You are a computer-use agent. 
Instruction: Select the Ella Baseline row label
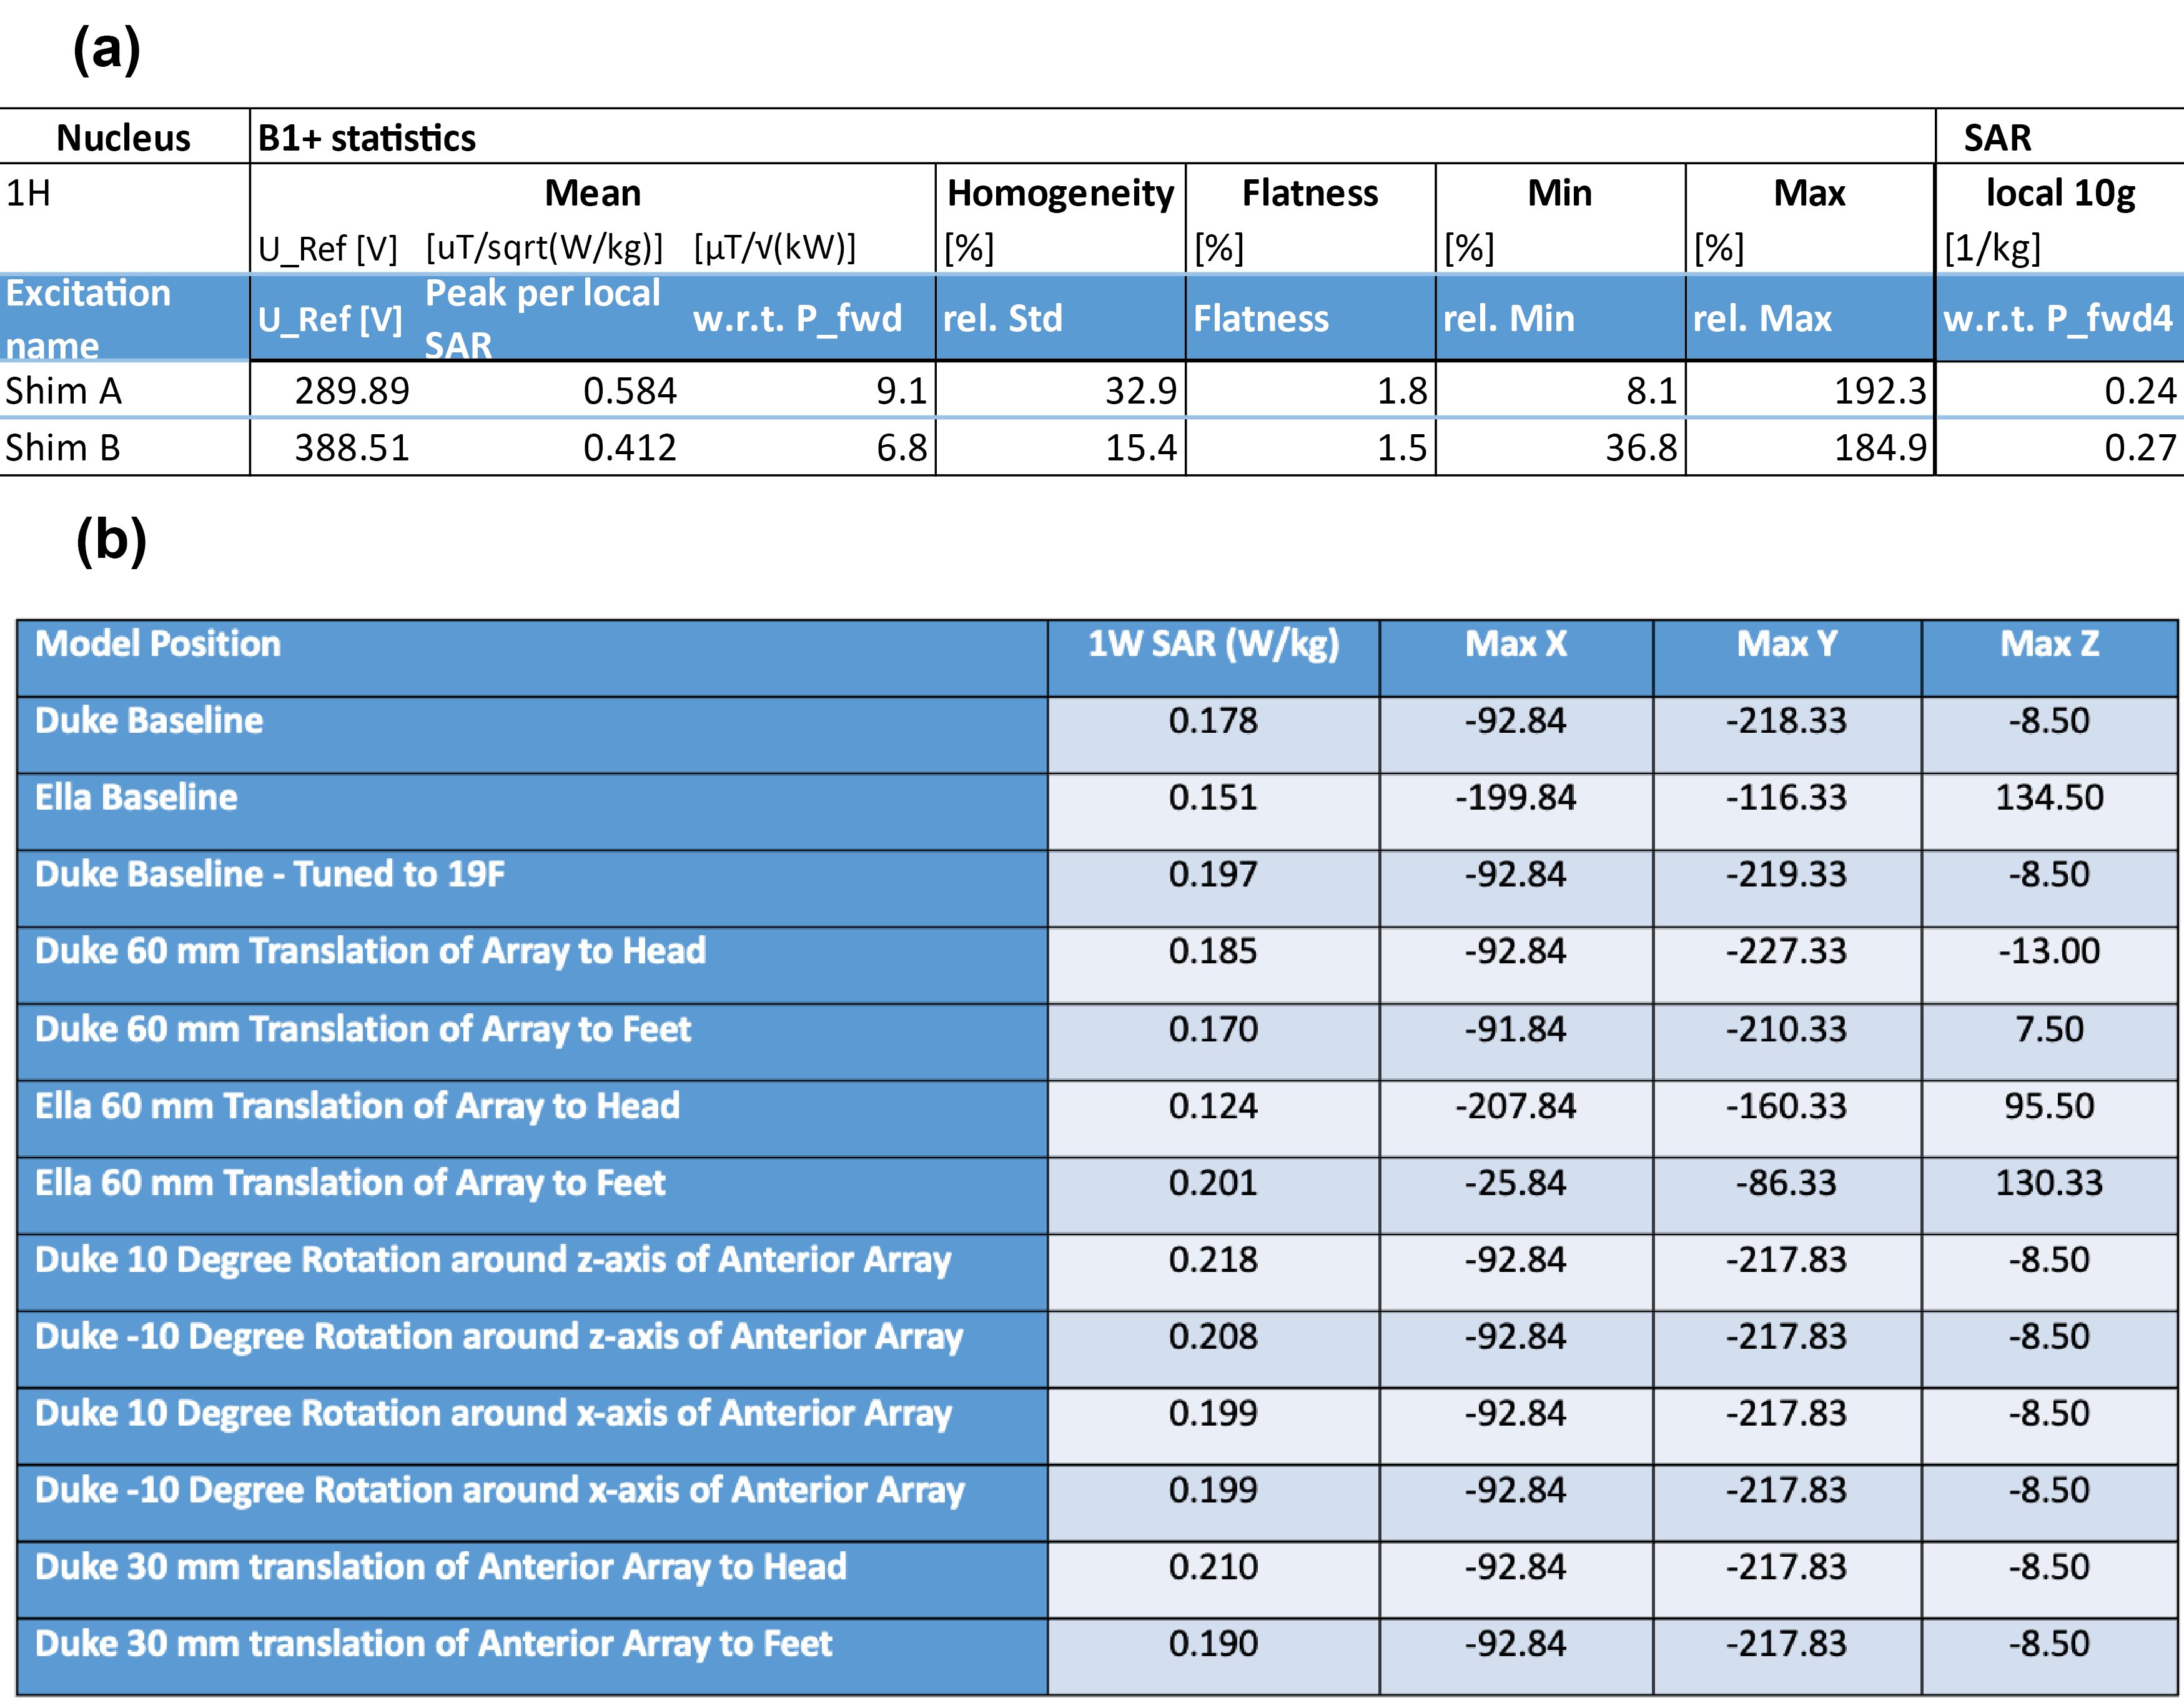coord(136,798)
